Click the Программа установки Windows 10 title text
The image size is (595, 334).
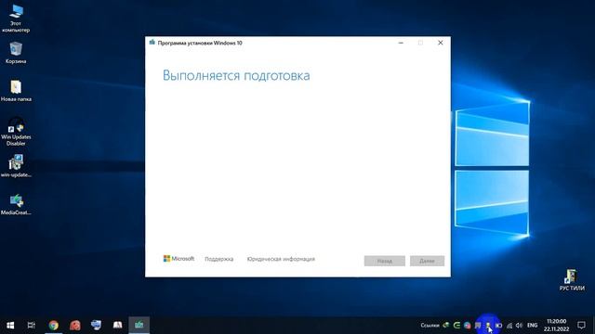[x=200, y=43]
